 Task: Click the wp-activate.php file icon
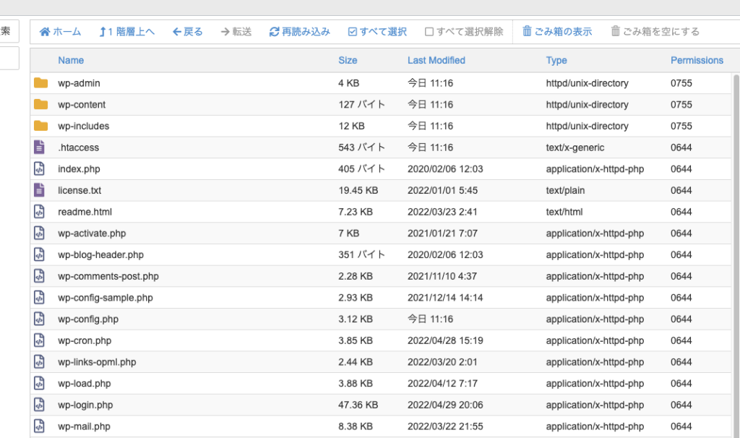click(x=39, y=233)
